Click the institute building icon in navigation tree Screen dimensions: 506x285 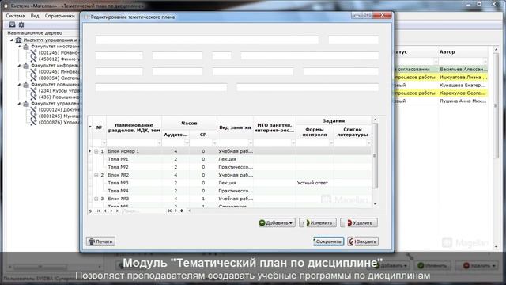coord(18,40)
